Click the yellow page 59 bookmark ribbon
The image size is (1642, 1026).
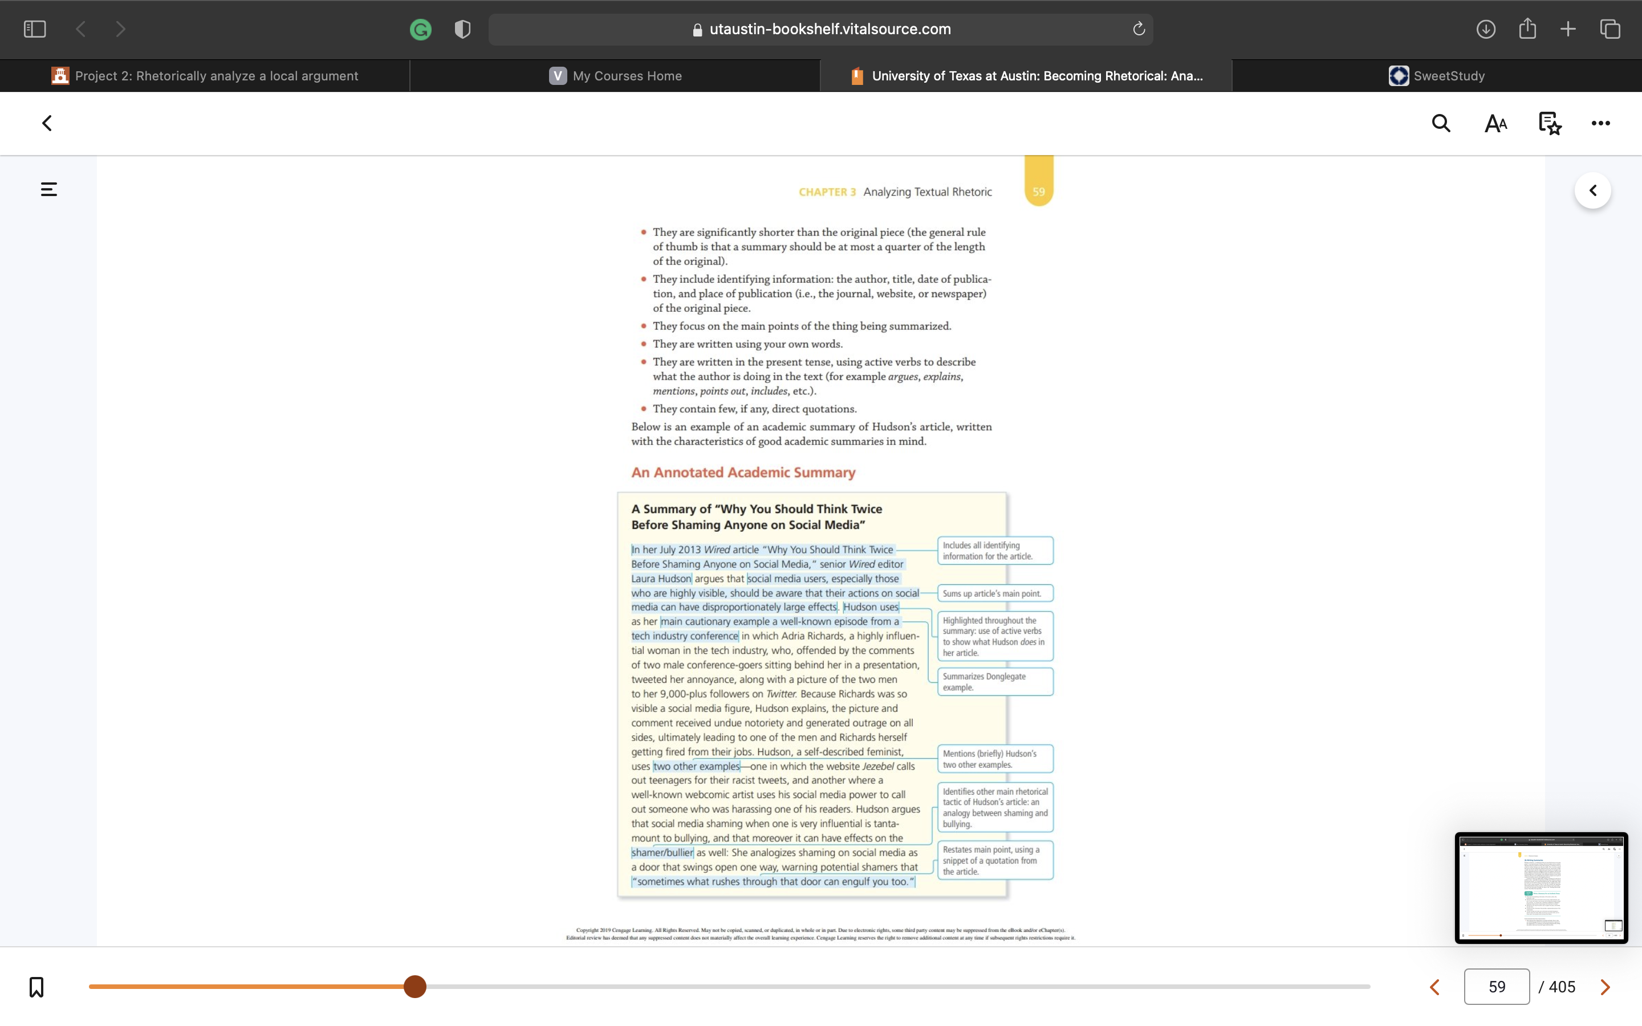tap(1039, 181)
